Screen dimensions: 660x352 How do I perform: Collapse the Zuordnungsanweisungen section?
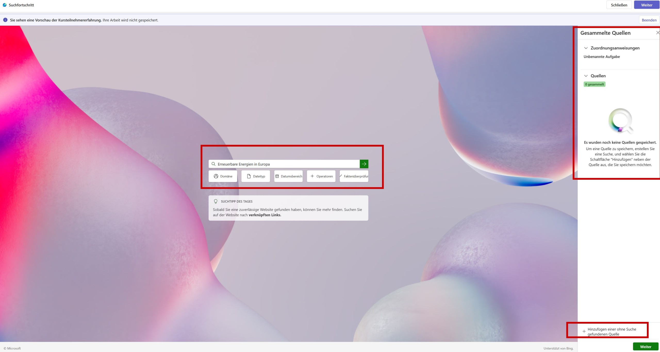click(x=586, y=48)
